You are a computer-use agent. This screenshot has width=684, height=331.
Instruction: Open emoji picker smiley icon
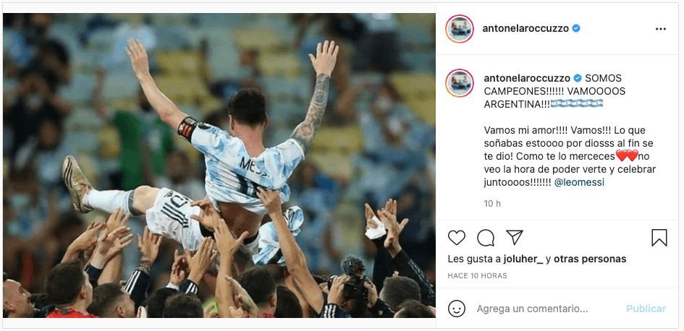point(457,309)
